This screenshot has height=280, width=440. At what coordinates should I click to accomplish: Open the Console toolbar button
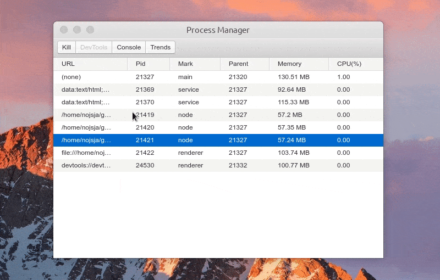[x=129, y=47]
